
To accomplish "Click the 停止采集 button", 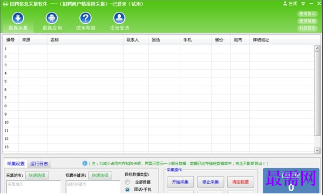I will [x=210, y=182].
